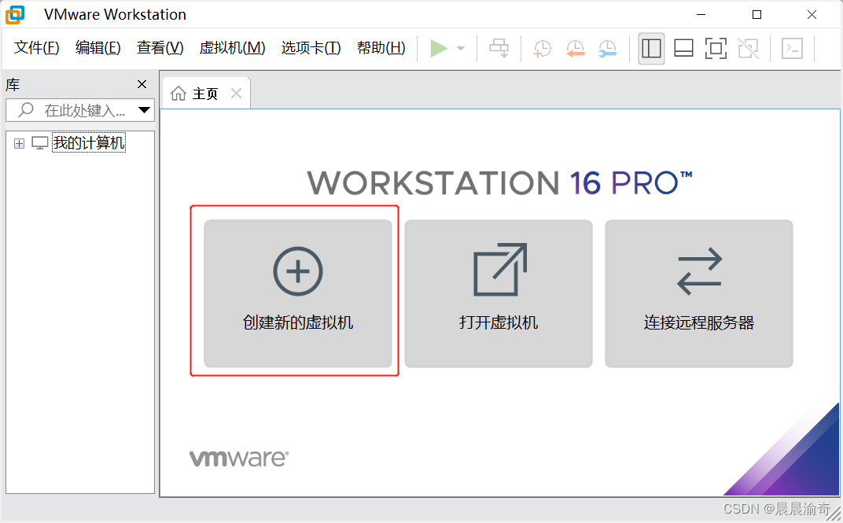Click the library search input field
Screen dimensions: 843x523
[x=79, y=110]
